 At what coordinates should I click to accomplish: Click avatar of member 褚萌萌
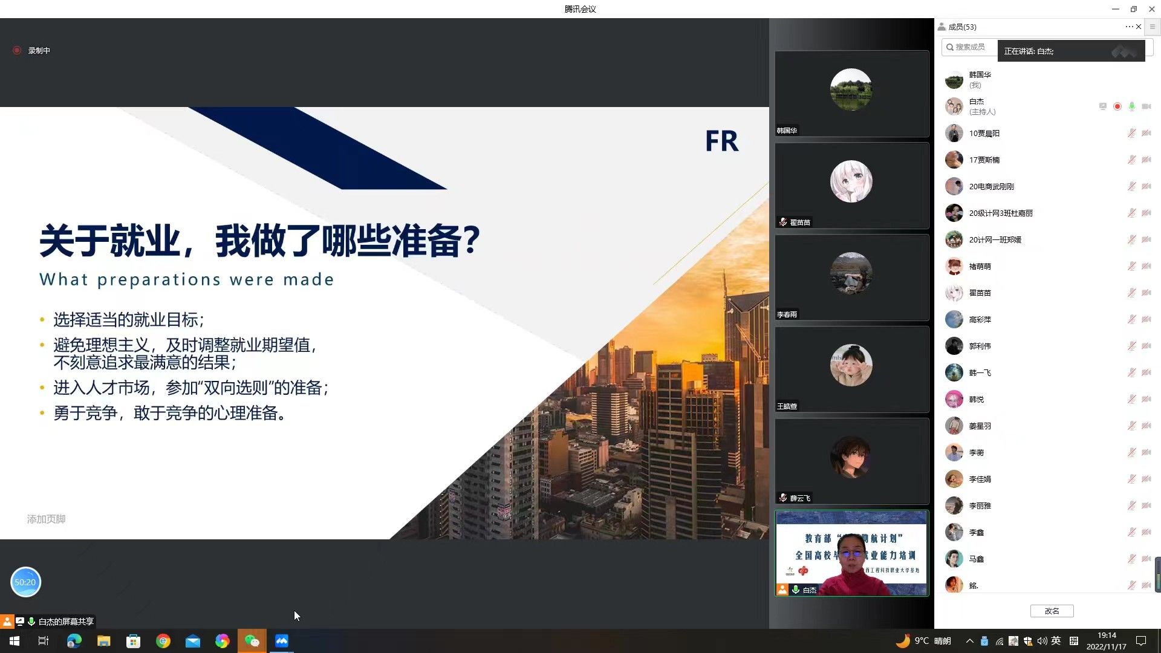954,266
